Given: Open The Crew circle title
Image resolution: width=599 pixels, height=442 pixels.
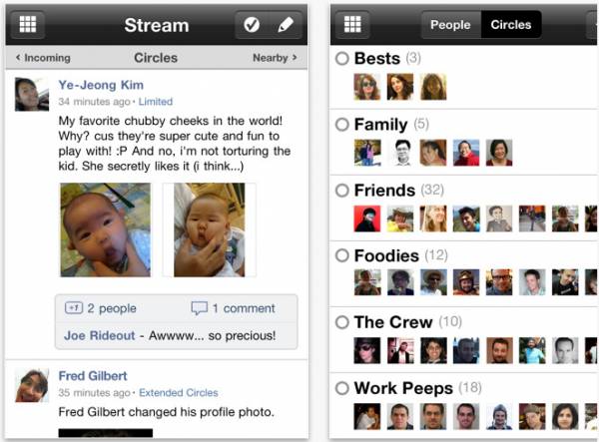Looking at the screenshot, I should 393,322.
